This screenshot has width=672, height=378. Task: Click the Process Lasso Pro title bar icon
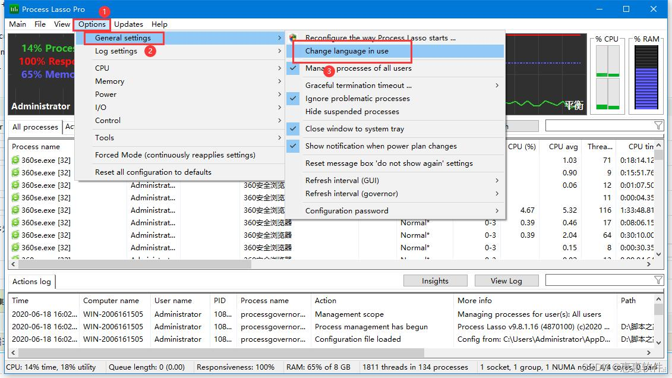point(14,9)
